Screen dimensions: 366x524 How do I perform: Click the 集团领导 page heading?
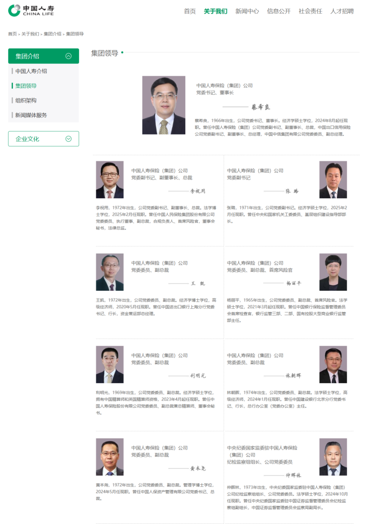click(x=104, y=53)
